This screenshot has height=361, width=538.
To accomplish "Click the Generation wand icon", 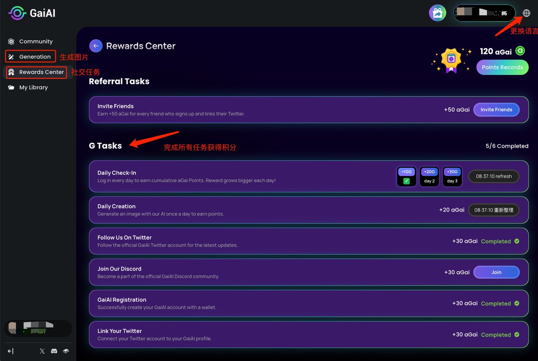I will pos(11,57).
